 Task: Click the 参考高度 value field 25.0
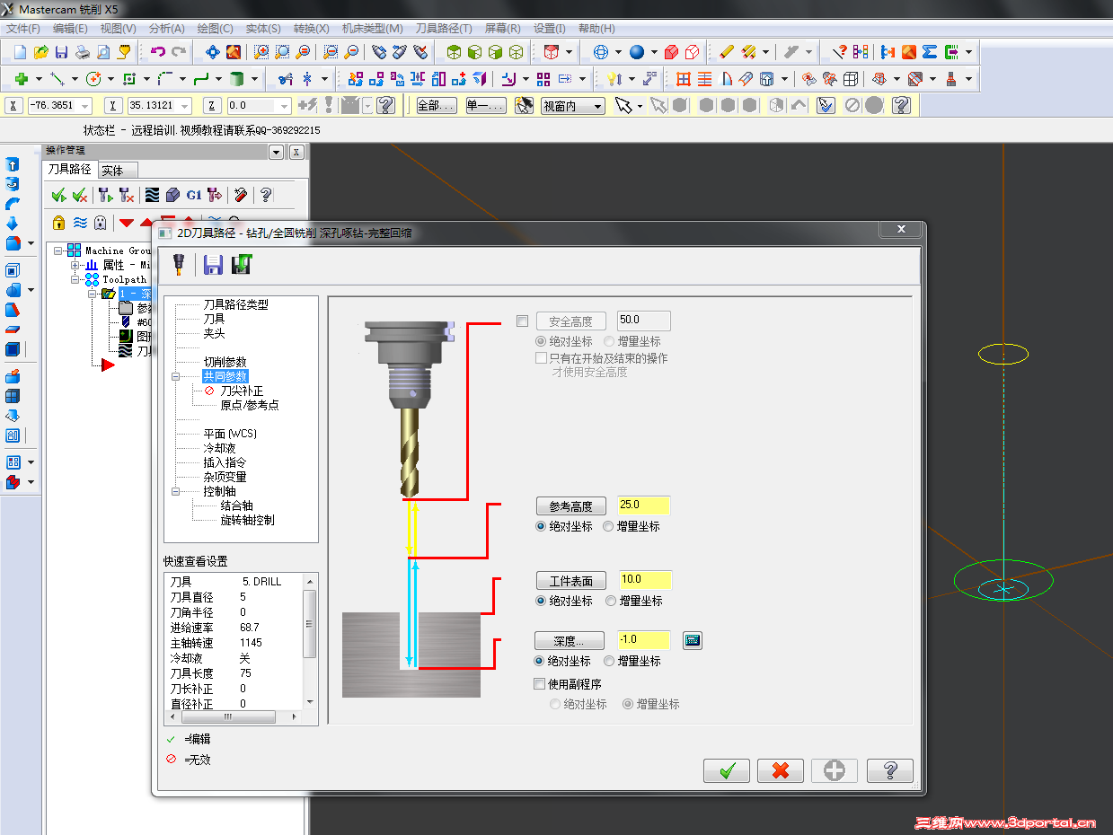click(644, 505)
